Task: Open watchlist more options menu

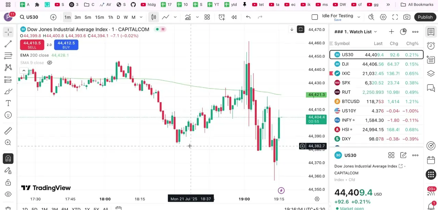Action: coord(415,32)
